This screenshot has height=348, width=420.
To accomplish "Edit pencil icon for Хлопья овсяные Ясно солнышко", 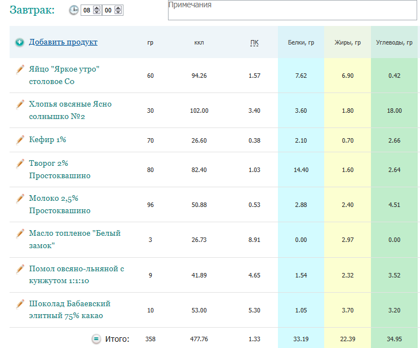I will click(20, 104).
